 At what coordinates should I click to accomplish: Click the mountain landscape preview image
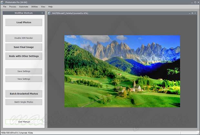(122, 71)
